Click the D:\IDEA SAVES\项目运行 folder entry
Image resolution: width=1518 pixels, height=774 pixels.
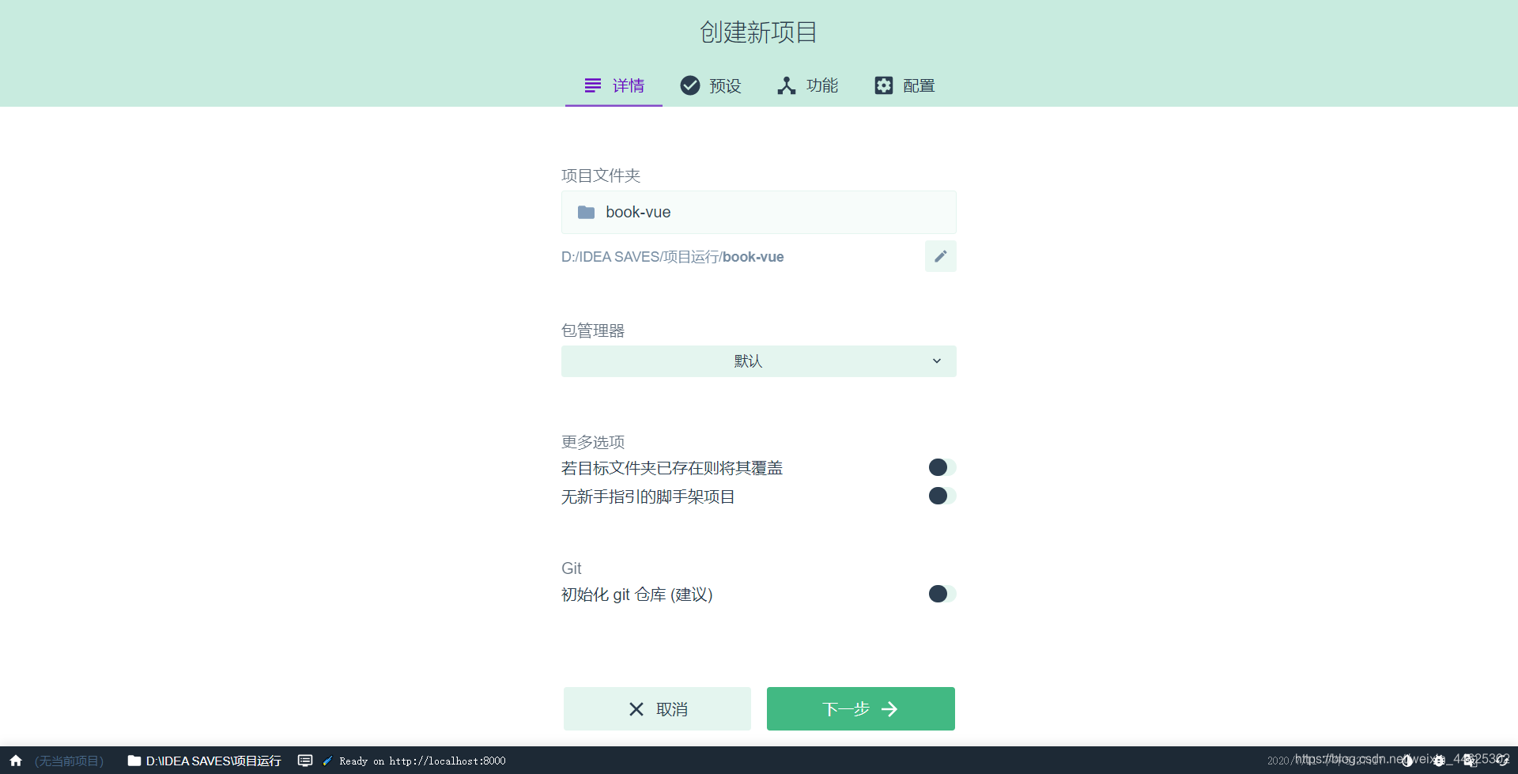(x=204, y=761)
